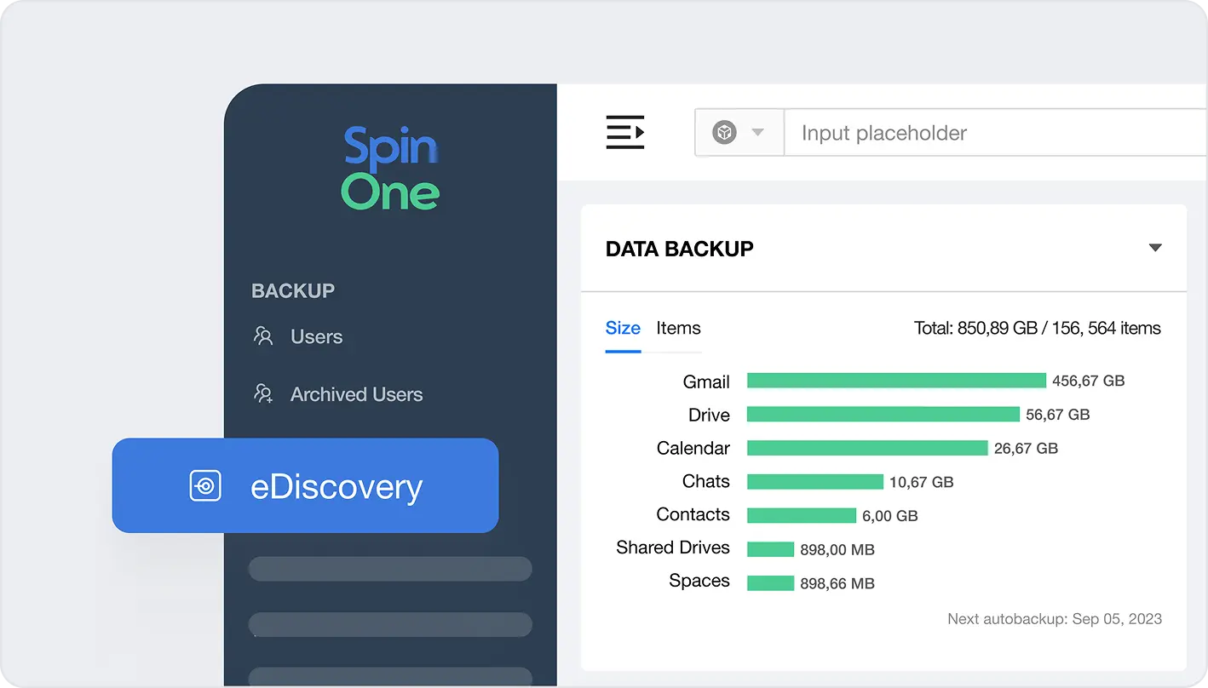
Task: Click the Gmail label in the chart
Action: click(706, 381)
